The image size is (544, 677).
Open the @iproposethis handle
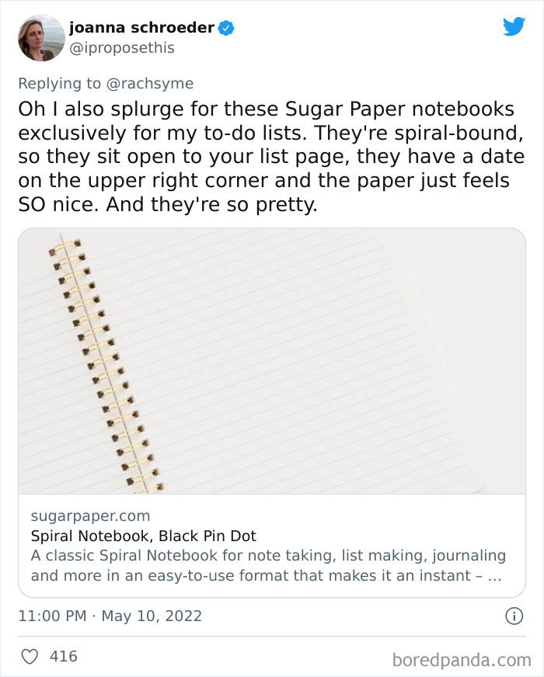[x=121, y=48]
